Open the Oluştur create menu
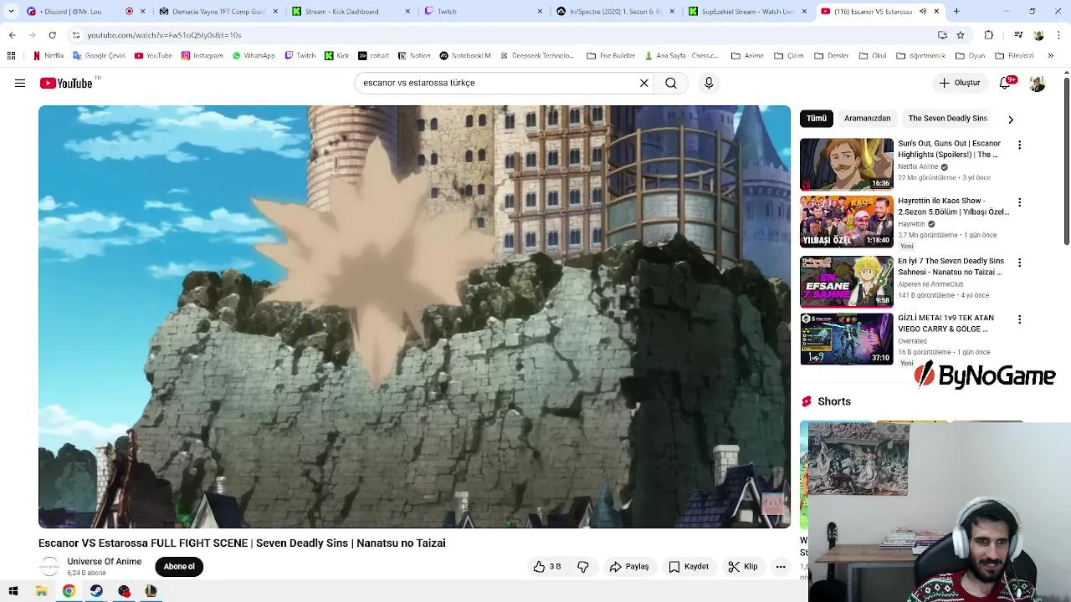Image resolution: width=1071 pixels, height=602 pixels. 959,83
